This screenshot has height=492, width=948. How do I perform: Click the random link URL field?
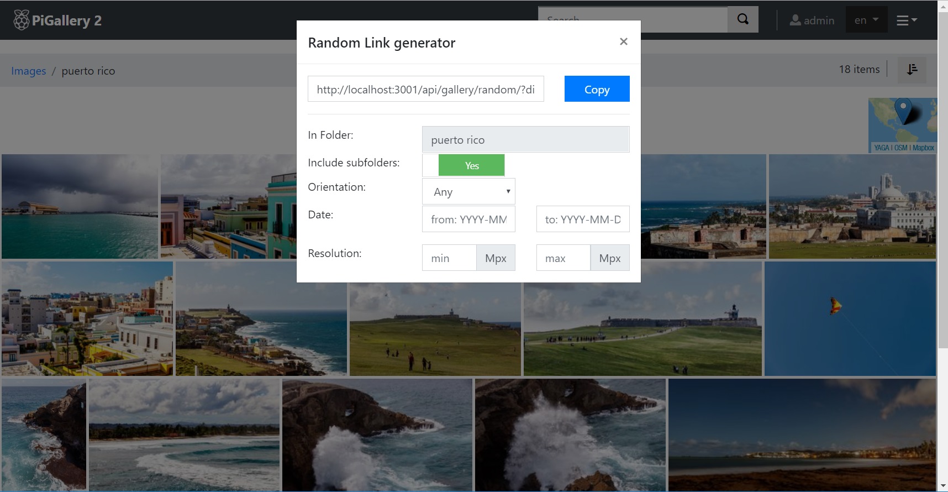point(425,89)
